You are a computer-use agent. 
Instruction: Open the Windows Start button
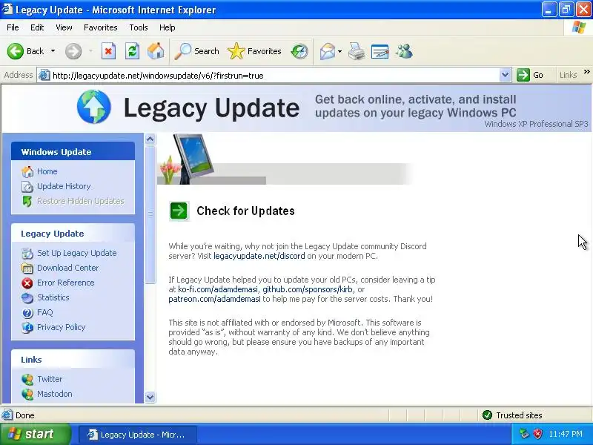point(35,434)
